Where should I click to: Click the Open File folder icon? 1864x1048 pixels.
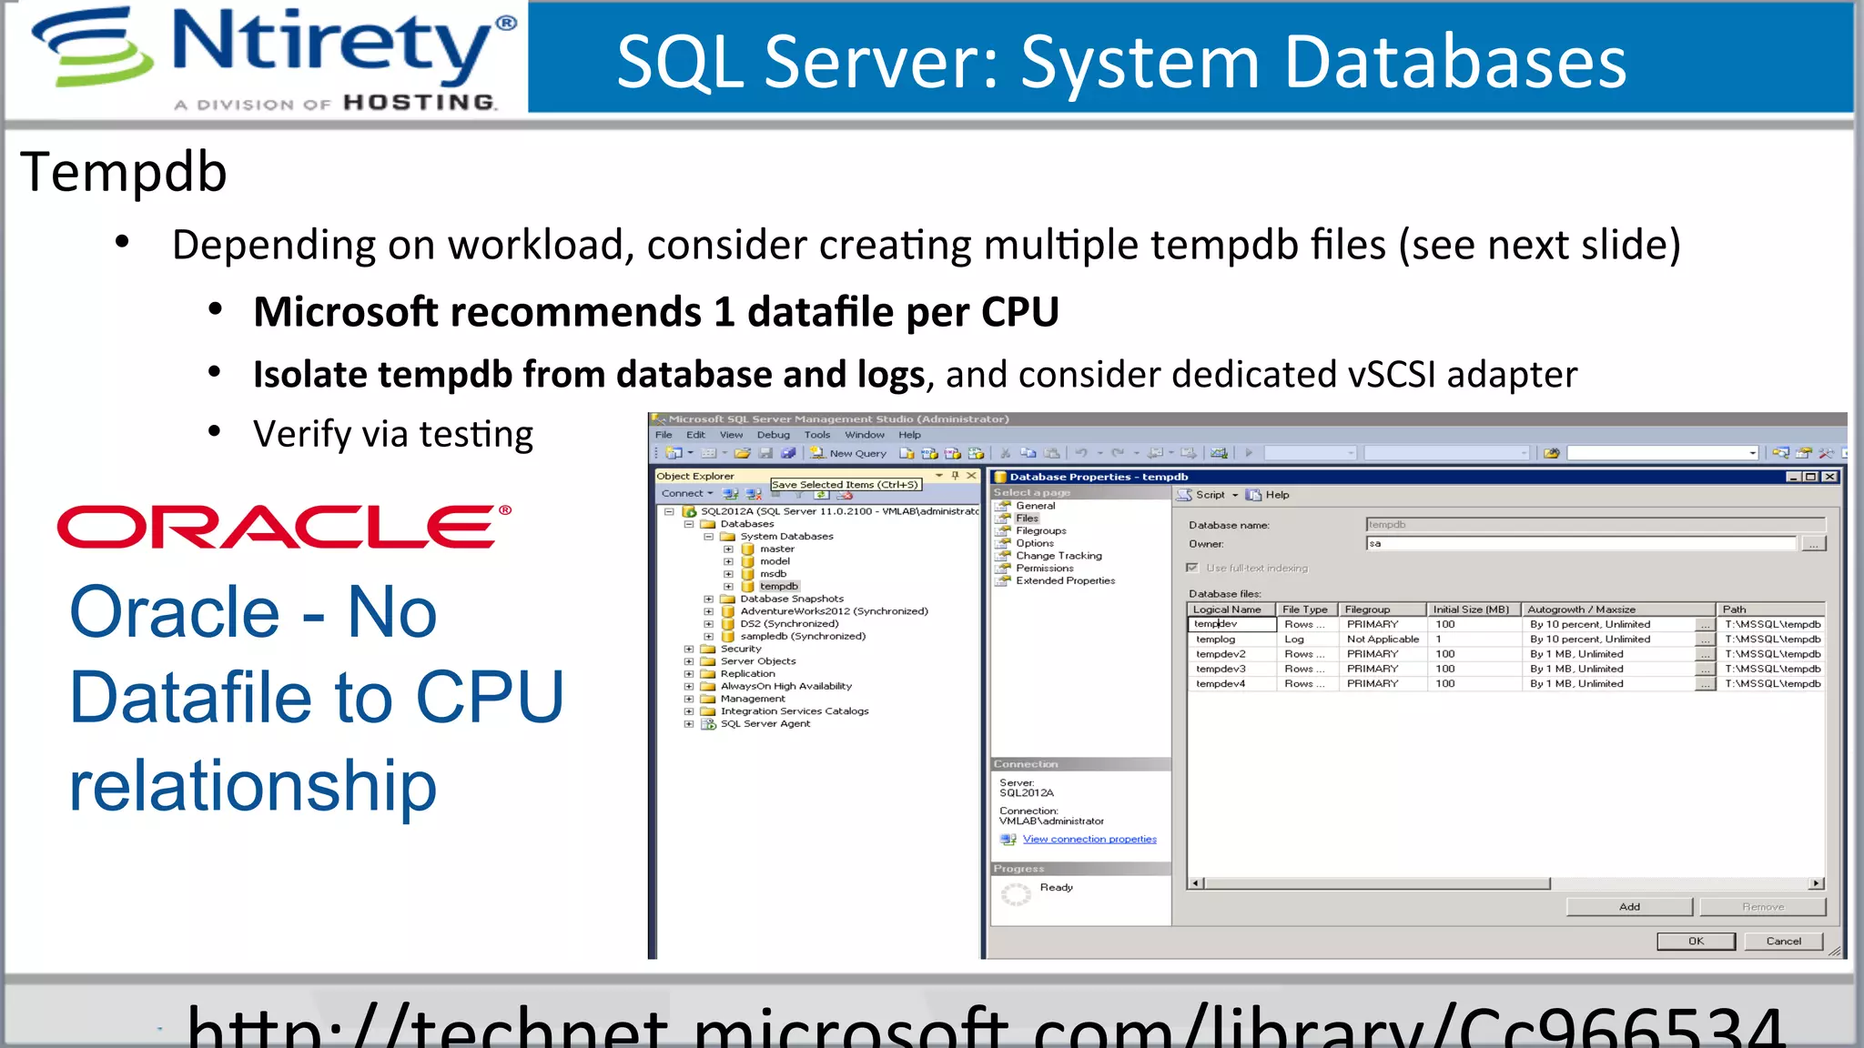pos(743,453)
